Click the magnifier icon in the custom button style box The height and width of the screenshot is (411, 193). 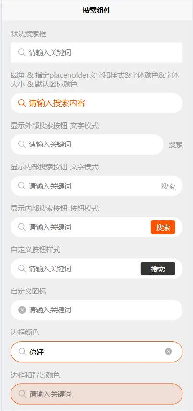(x=22, y=268)
